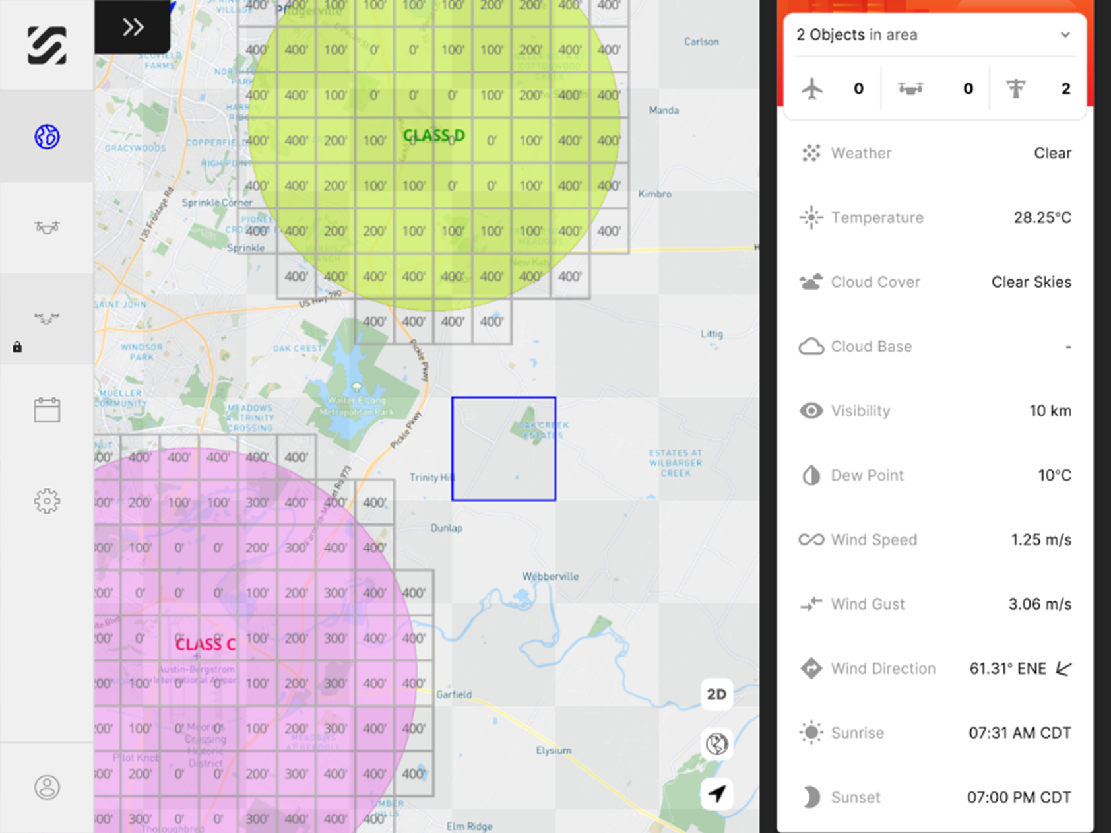Click the Wind Direction diamond icon

click(x=811, y=669)
